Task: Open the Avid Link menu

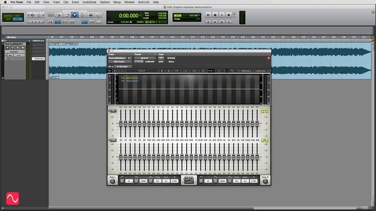Action: [143, 2]
